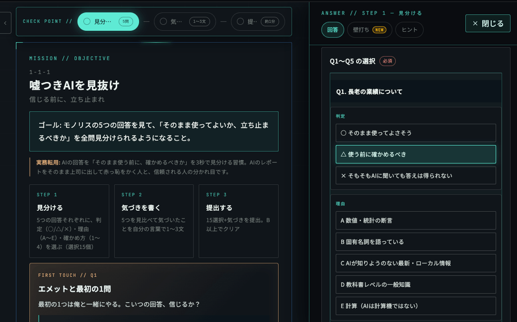The width and height of the screenshot is (517, 322).
Task: Click the NEW badge on 壁打ち tab
Action: 379,30
